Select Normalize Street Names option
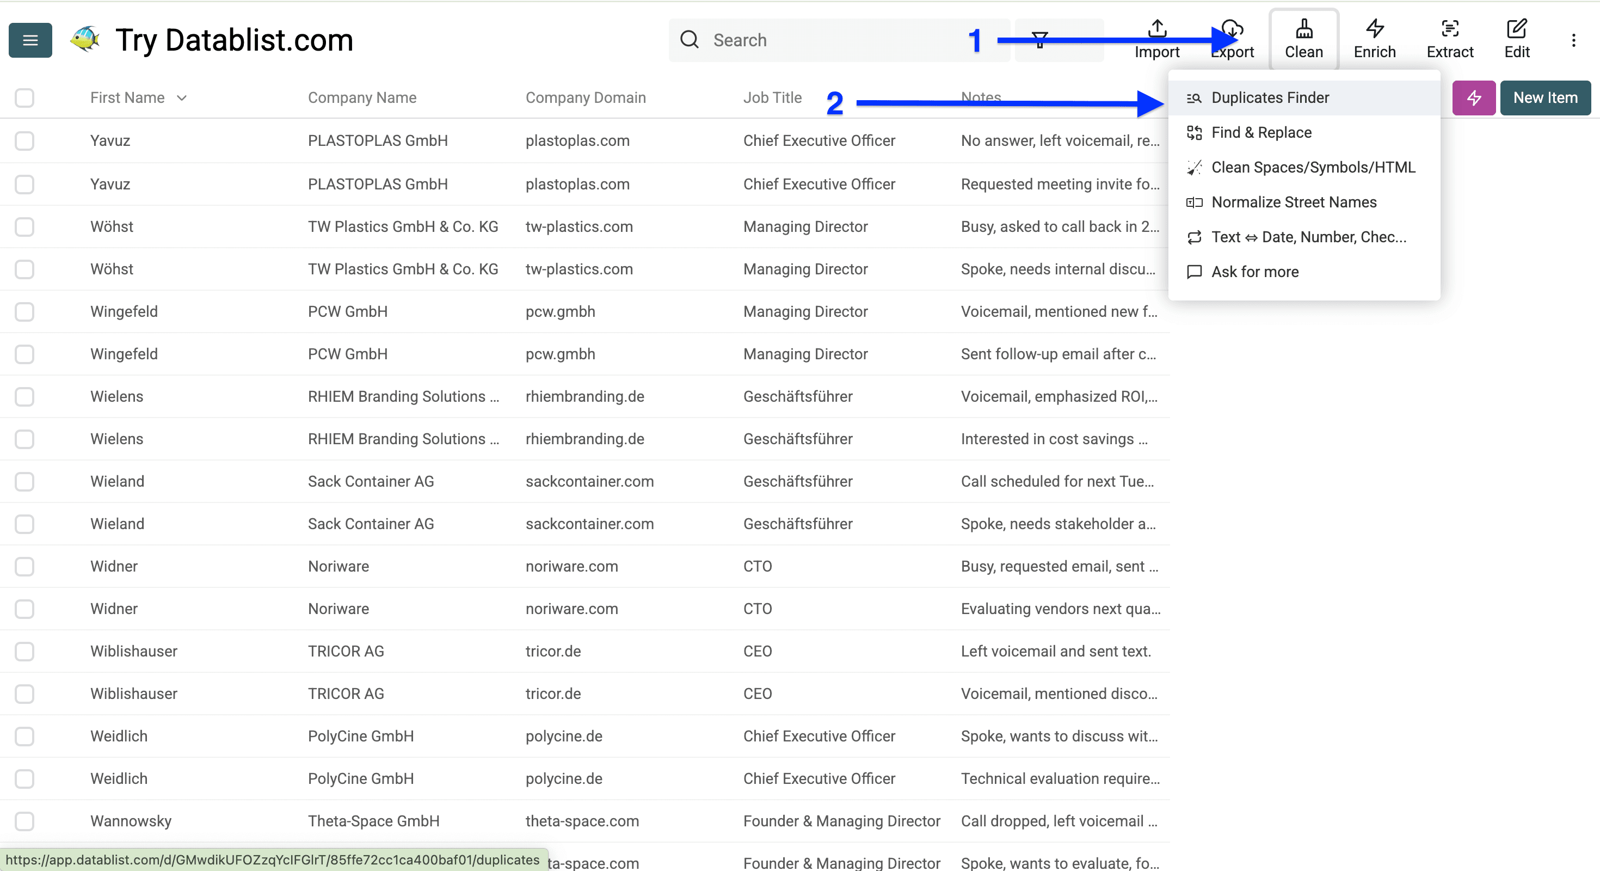 point(1294,202)
